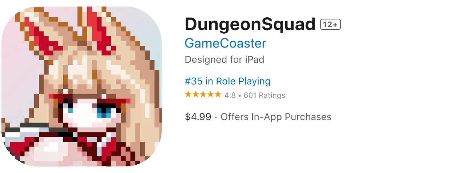Click the character's right blue eye

(x=104, y=110)
